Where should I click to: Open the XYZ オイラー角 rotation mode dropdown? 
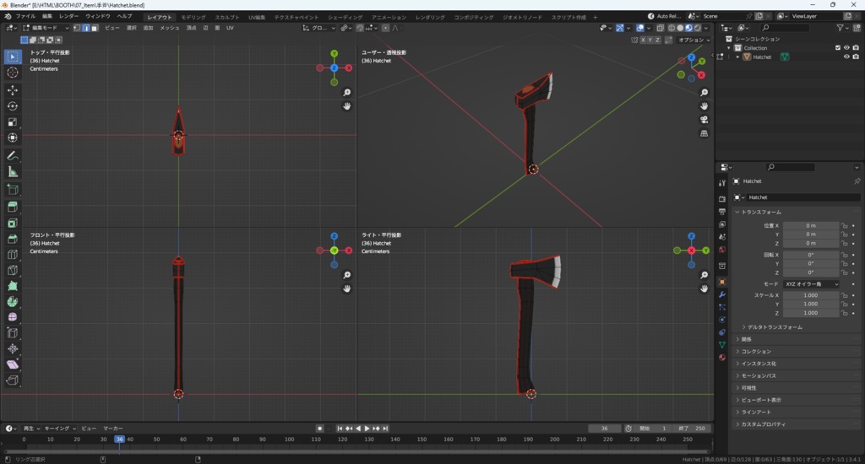812,284
